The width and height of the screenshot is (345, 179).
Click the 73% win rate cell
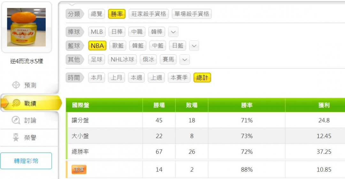[247, 136]
